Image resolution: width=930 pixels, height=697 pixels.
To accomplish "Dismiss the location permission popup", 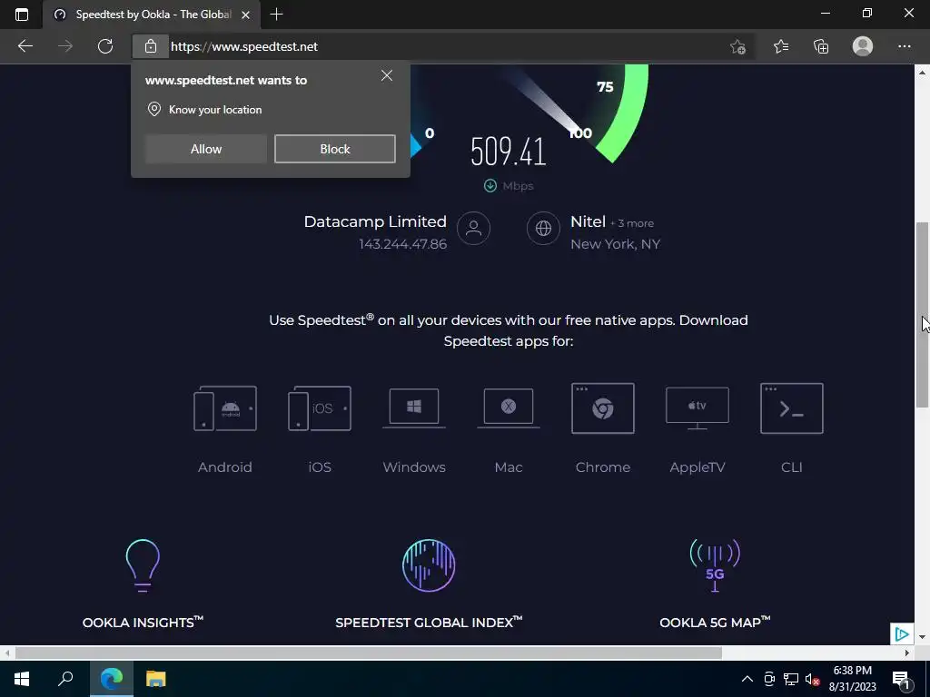I will point(387,75).
